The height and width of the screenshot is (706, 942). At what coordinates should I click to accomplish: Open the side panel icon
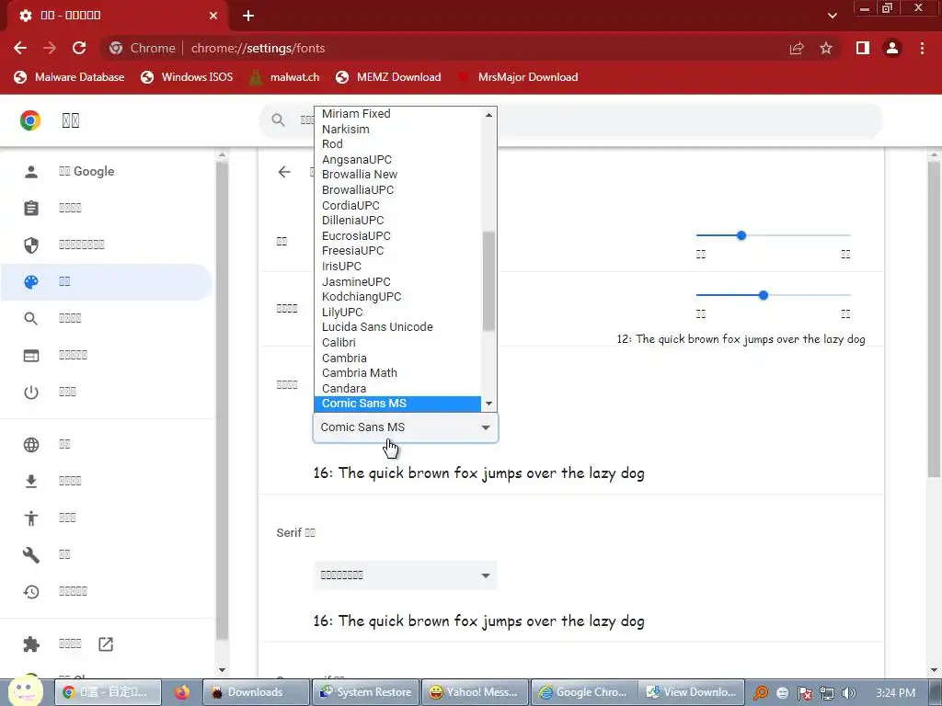pyautogui.click(x=863, y=48)
